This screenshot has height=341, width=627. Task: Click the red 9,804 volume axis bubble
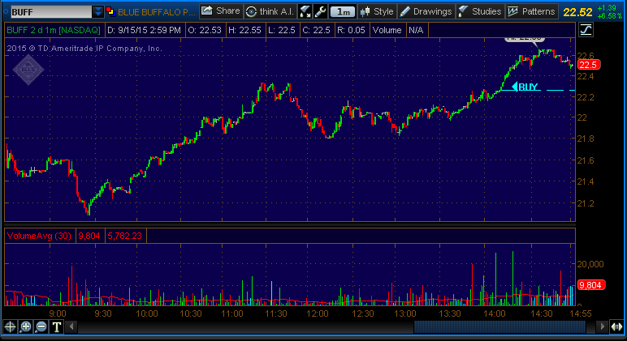click(x=591, y=285)
